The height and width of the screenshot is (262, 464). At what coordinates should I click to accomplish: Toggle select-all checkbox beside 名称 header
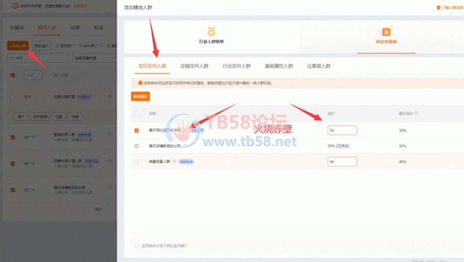(x=137, y=113)
